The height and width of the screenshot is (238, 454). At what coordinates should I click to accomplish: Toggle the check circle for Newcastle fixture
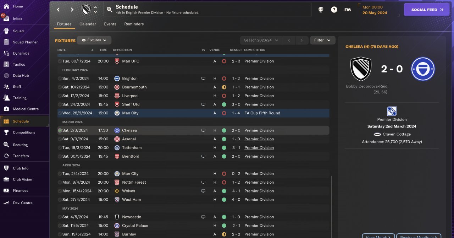(x=60, y=217)
